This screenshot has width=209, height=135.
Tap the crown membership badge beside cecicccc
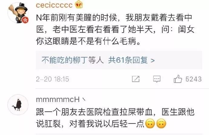[x=79, y=4]
